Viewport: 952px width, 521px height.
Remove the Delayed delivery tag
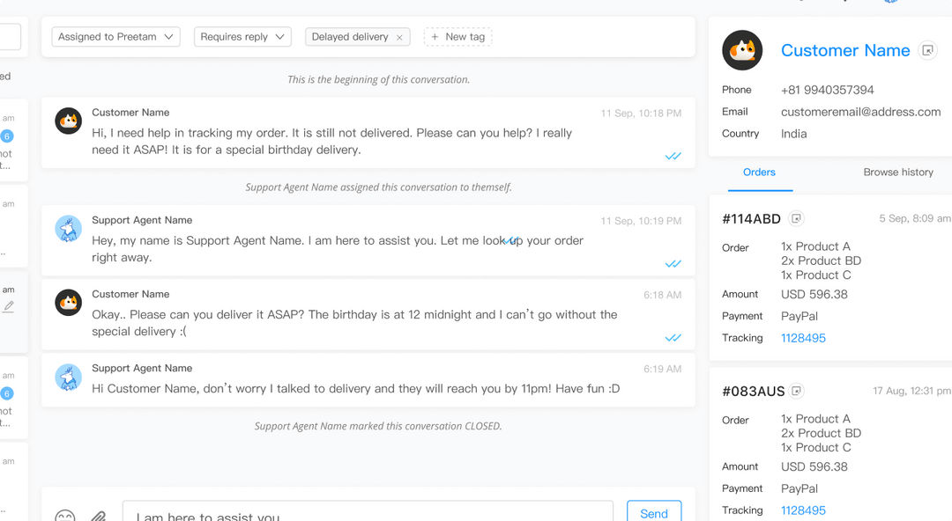(400, 37)
